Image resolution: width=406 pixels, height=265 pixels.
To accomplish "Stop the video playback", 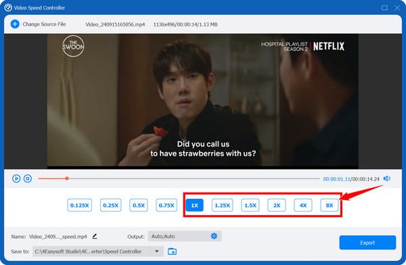I will point(28,178).
